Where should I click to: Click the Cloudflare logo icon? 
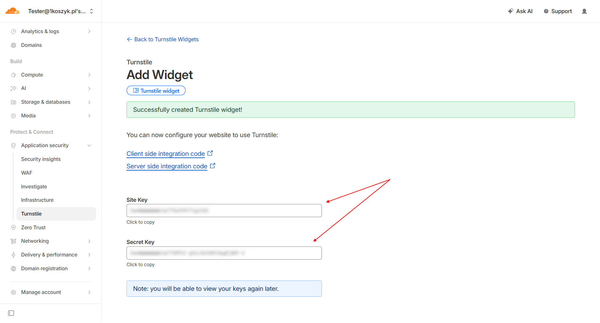pos(12,11)
